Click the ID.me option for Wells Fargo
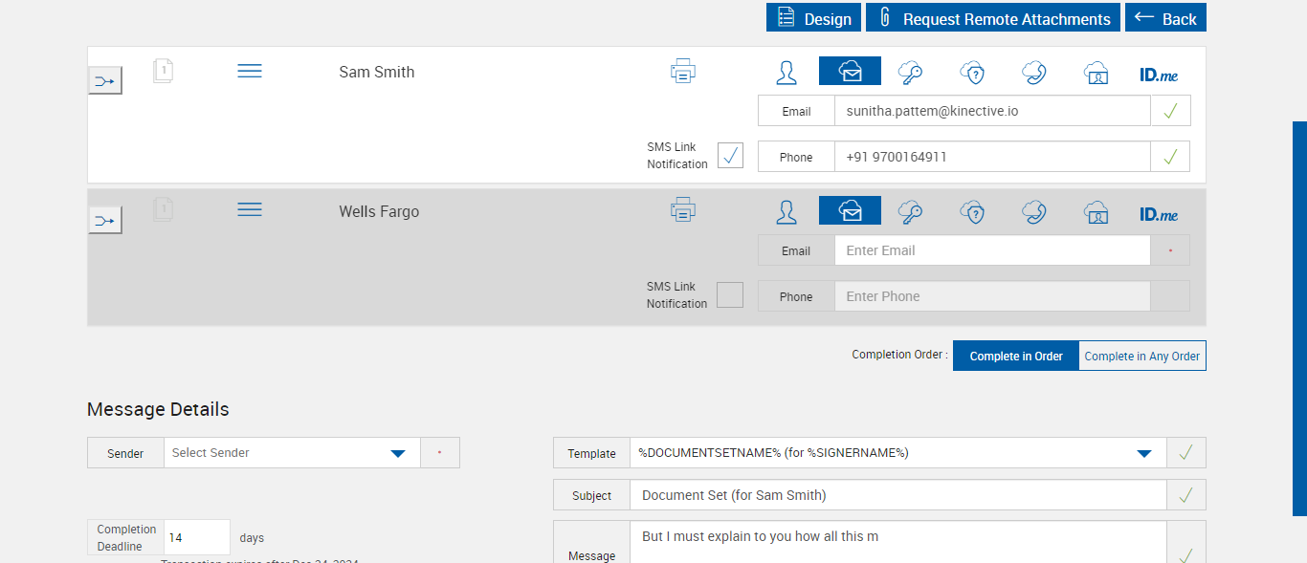 1159,214
